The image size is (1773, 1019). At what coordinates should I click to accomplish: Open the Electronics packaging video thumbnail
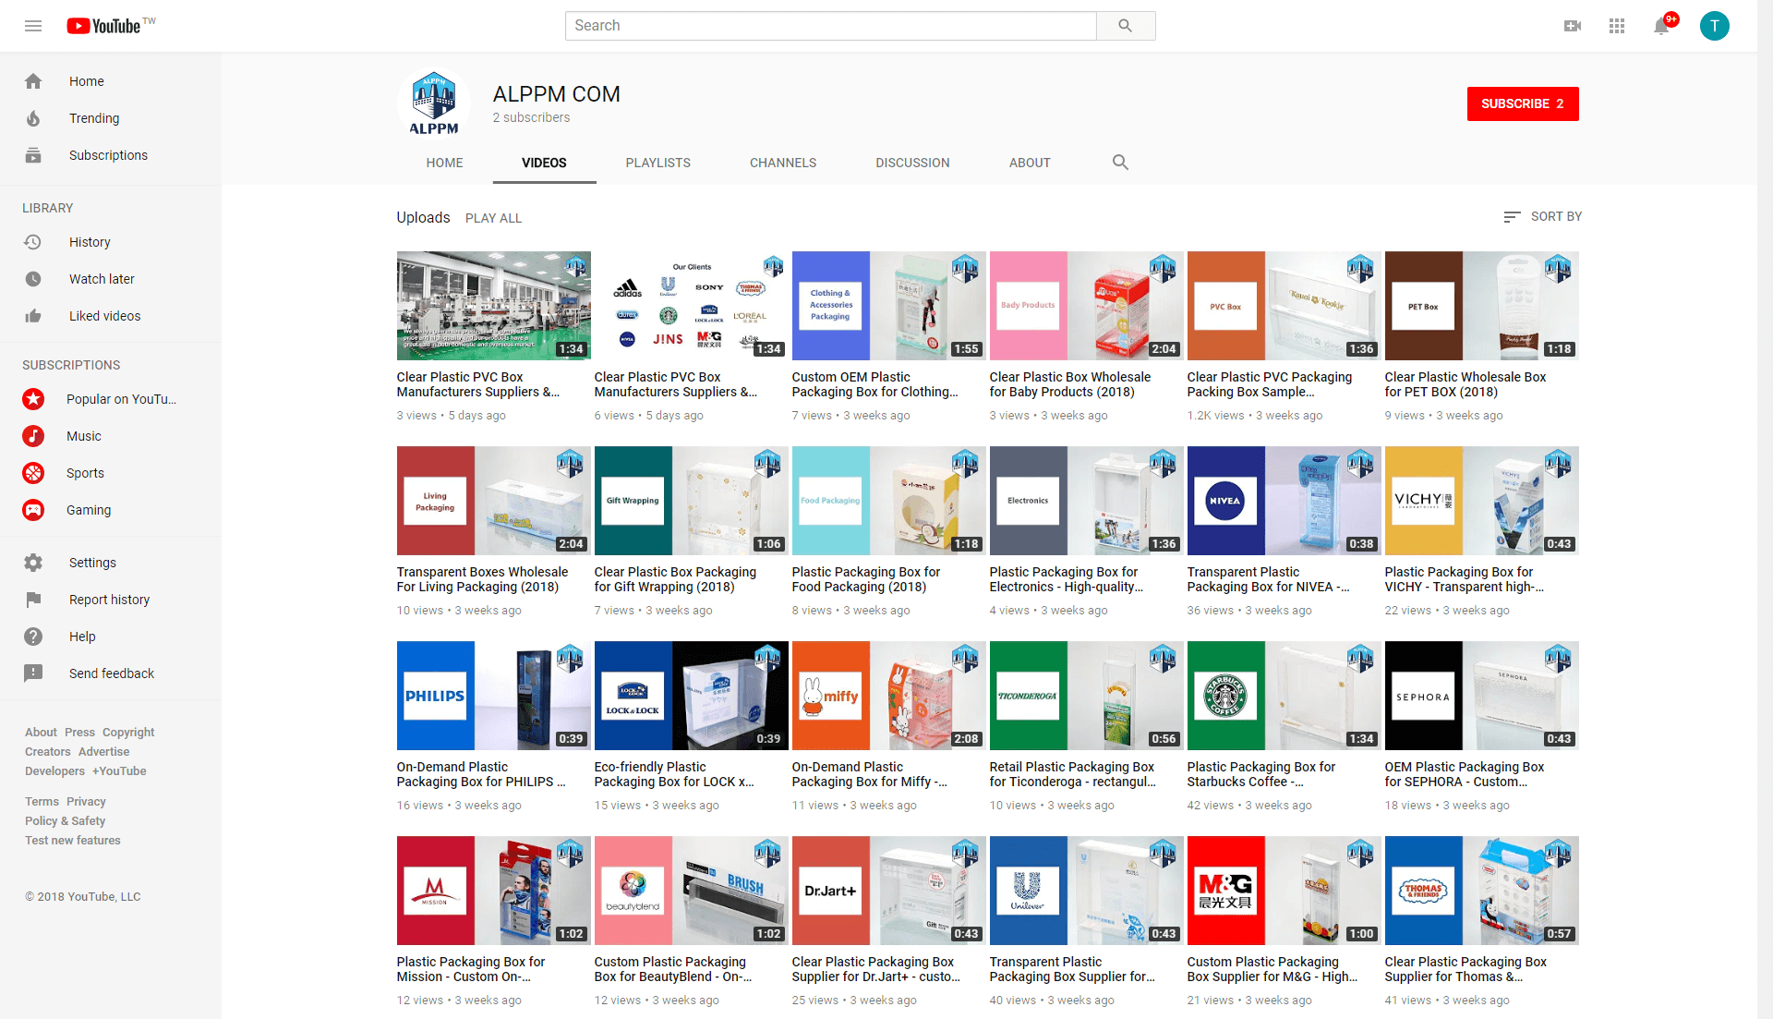tap(1086, 501)
